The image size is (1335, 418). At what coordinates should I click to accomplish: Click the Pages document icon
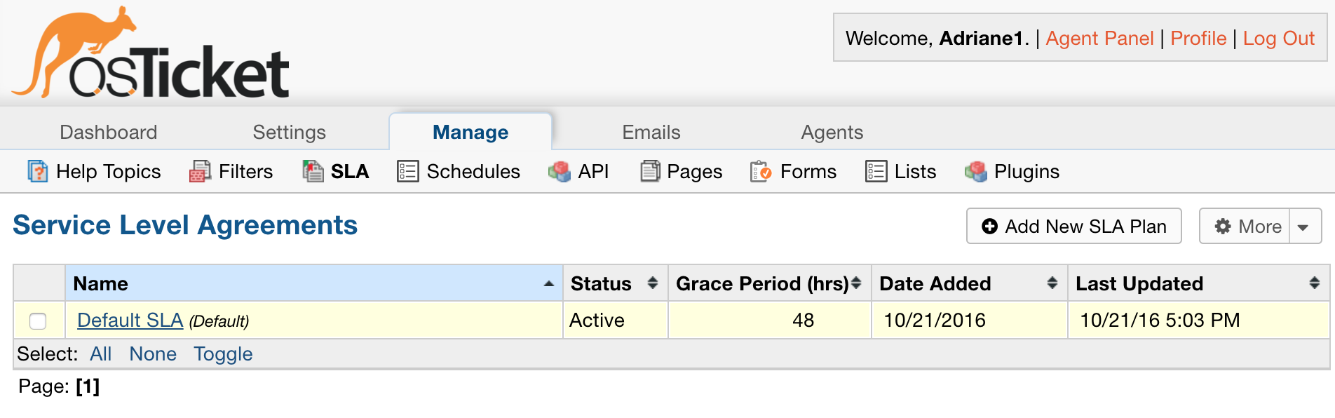click(650, 171)
